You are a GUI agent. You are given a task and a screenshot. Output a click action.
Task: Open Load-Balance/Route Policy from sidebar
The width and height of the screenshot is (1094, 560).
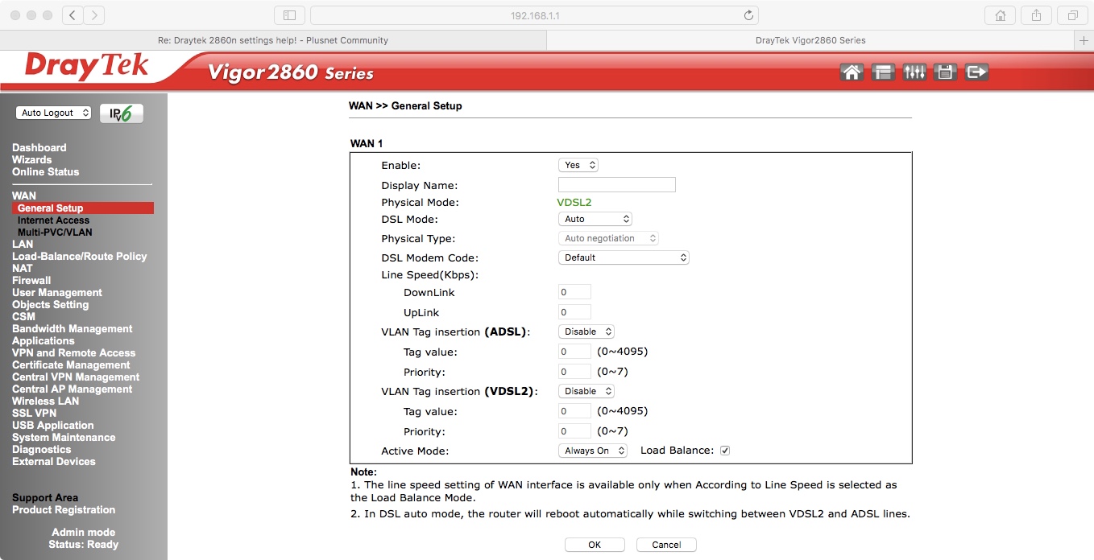79,256
